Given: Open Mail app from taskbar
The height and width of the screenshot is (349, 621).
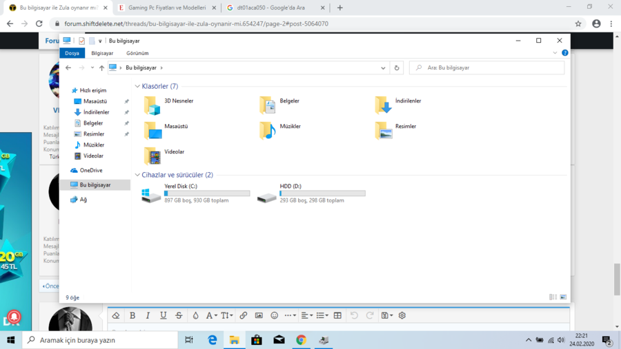Looking at the screenshot, I should 279,340.
